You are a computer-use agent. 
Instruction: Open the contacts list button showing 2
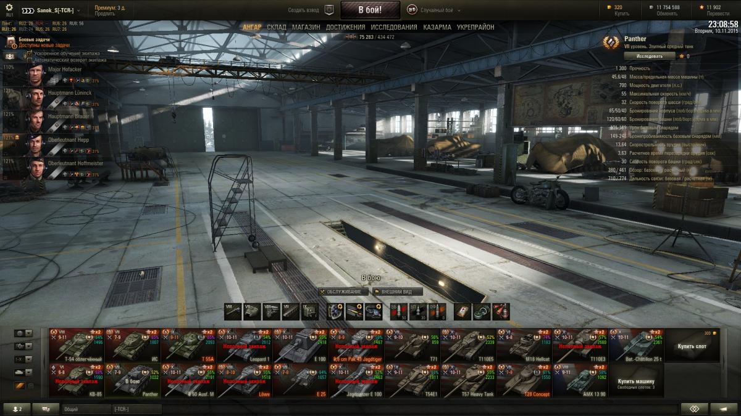17,409
